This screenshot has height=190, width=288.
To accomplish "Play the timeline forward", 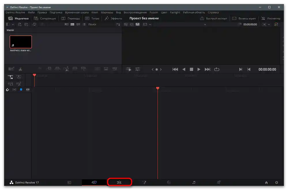I will (199, 69).
